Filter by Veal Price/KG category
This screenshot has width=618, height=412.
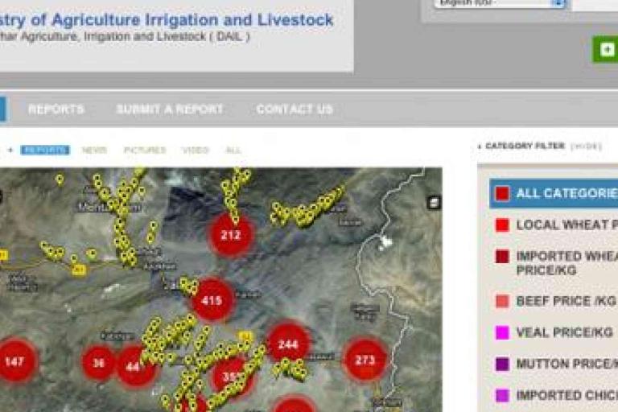(554, 333)
